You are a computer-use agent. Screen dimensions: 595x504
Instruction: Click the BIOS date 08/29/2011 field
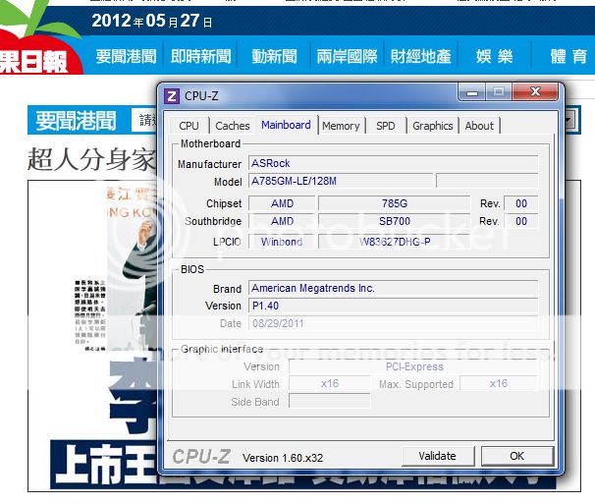(x=393, y=323)
